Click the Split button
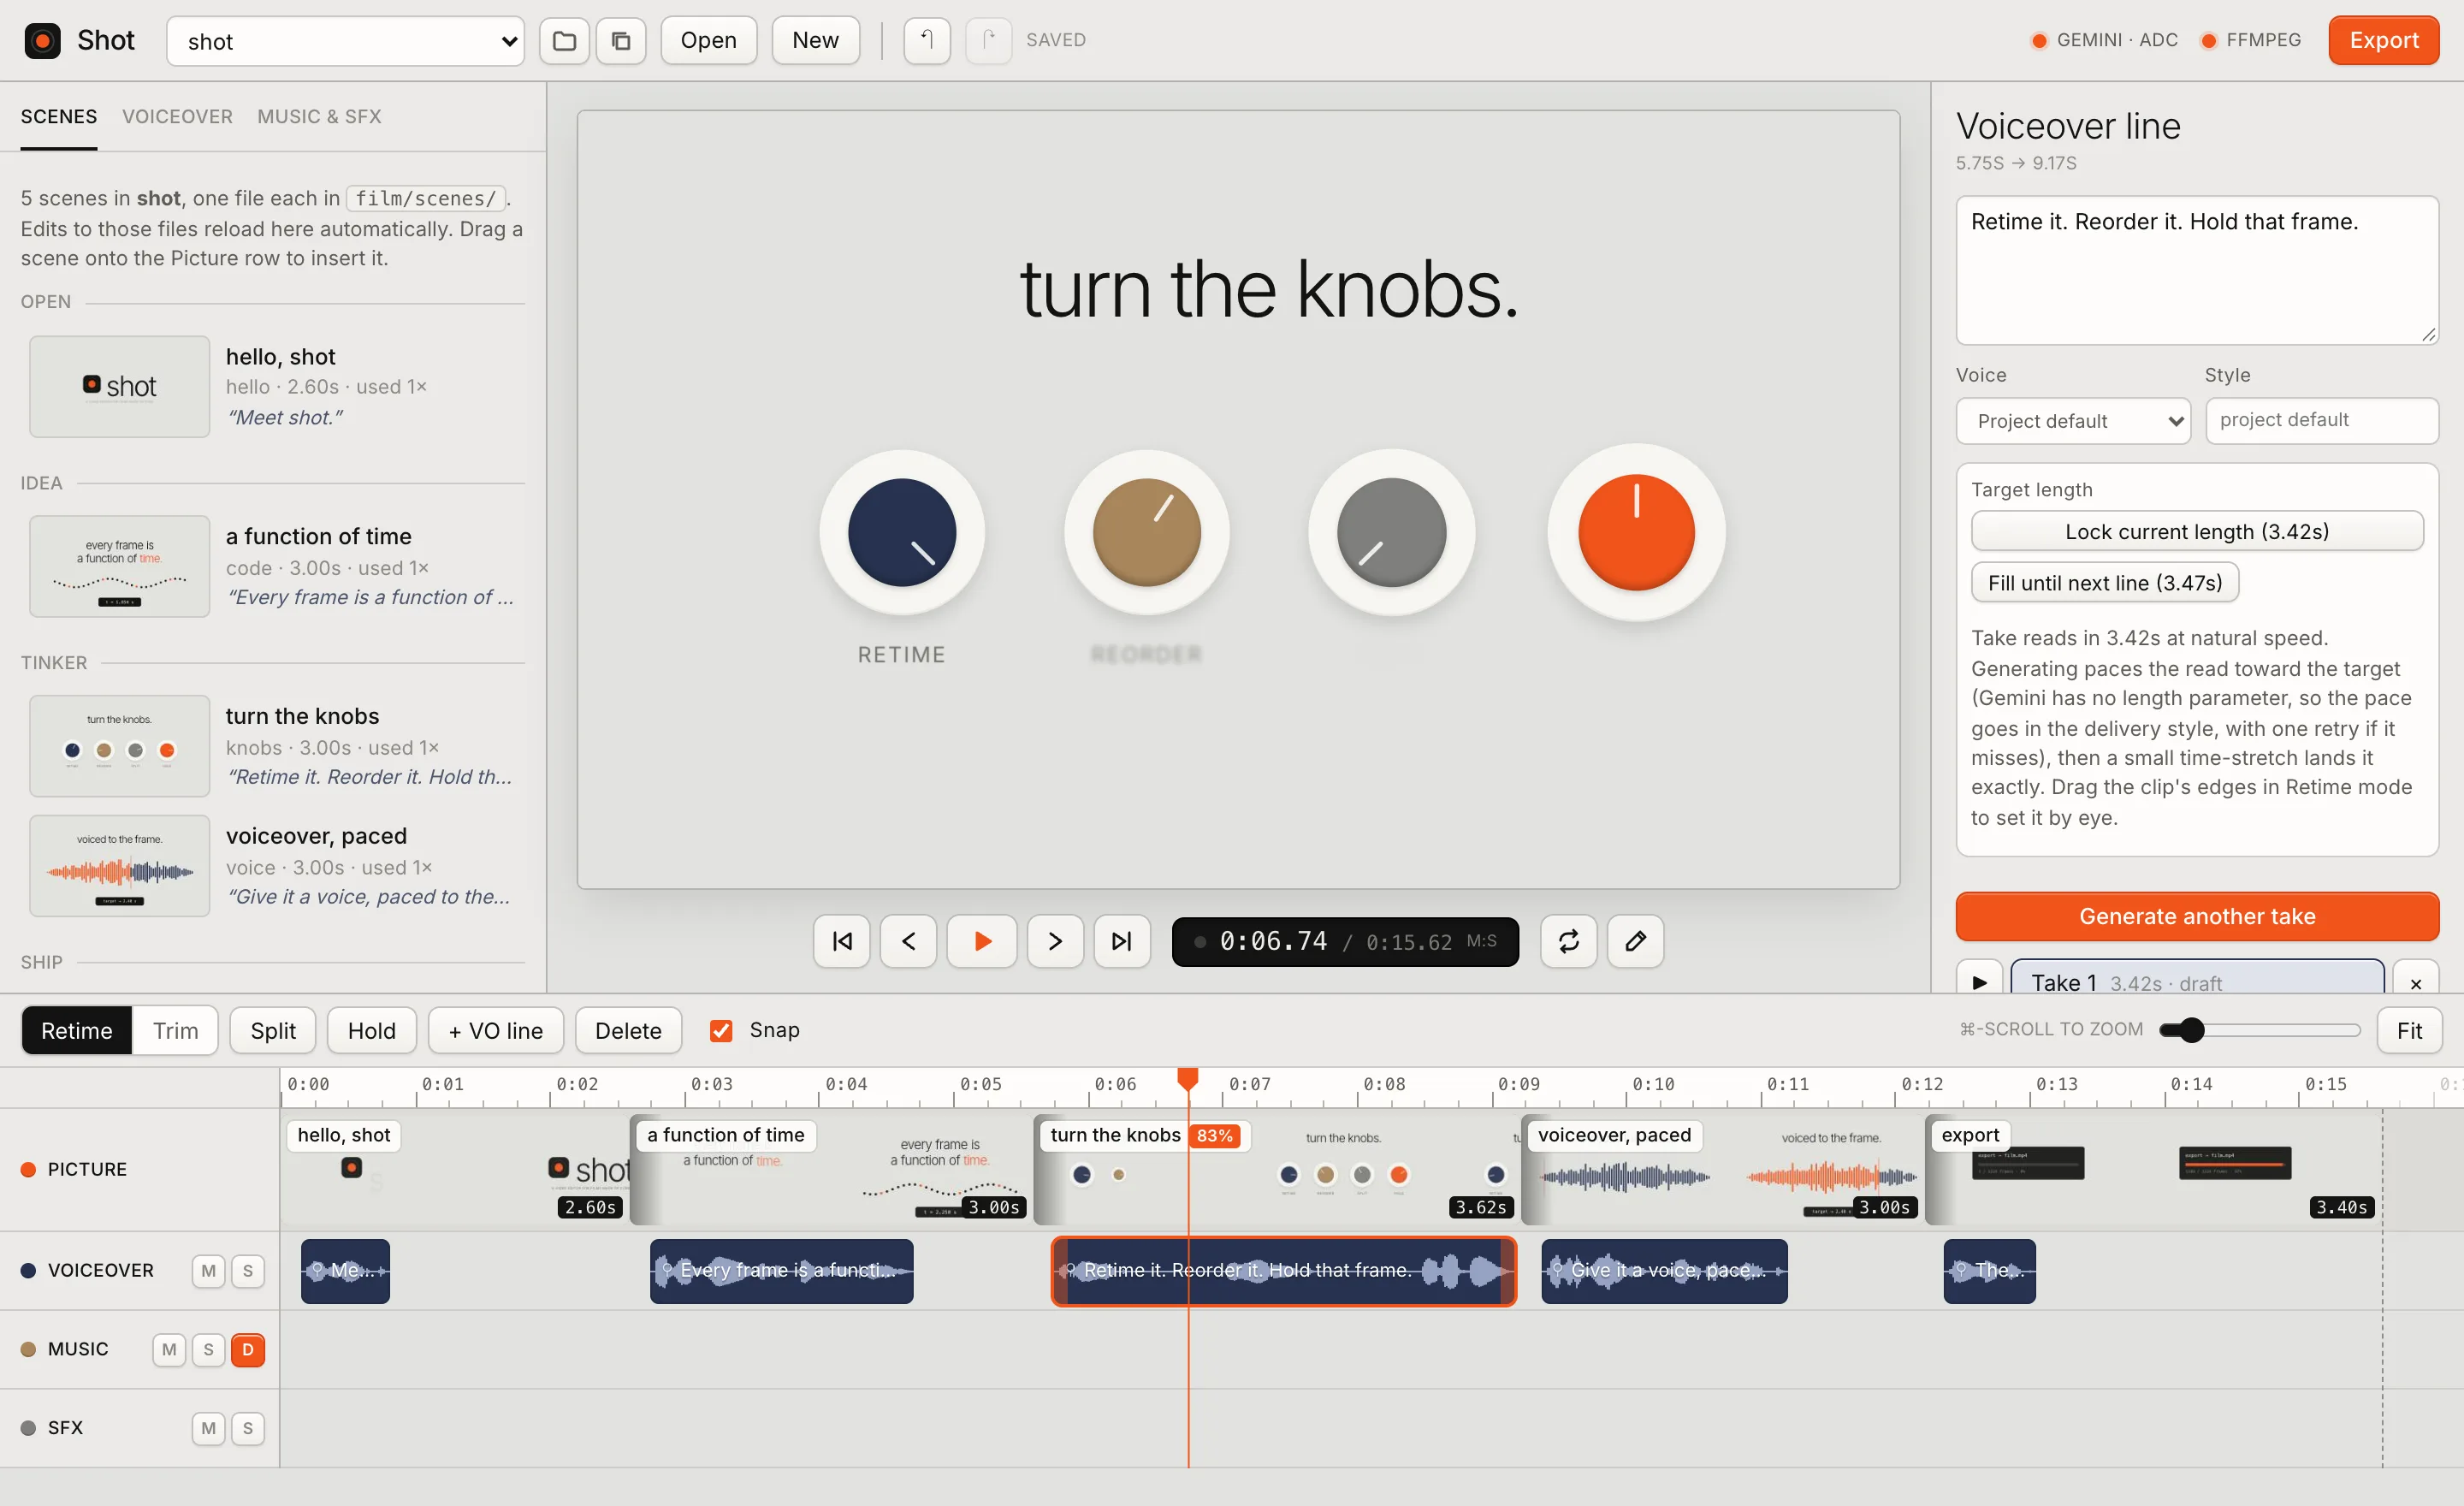This screenshot has height=1506, width=2464. [273, 1031]
